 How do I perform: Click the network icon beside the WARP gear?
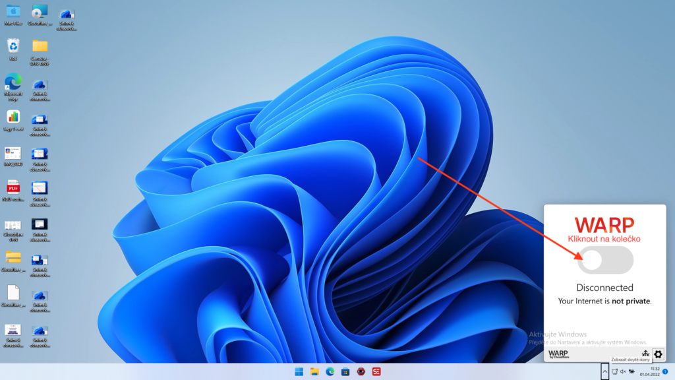[x=645, y=354]
